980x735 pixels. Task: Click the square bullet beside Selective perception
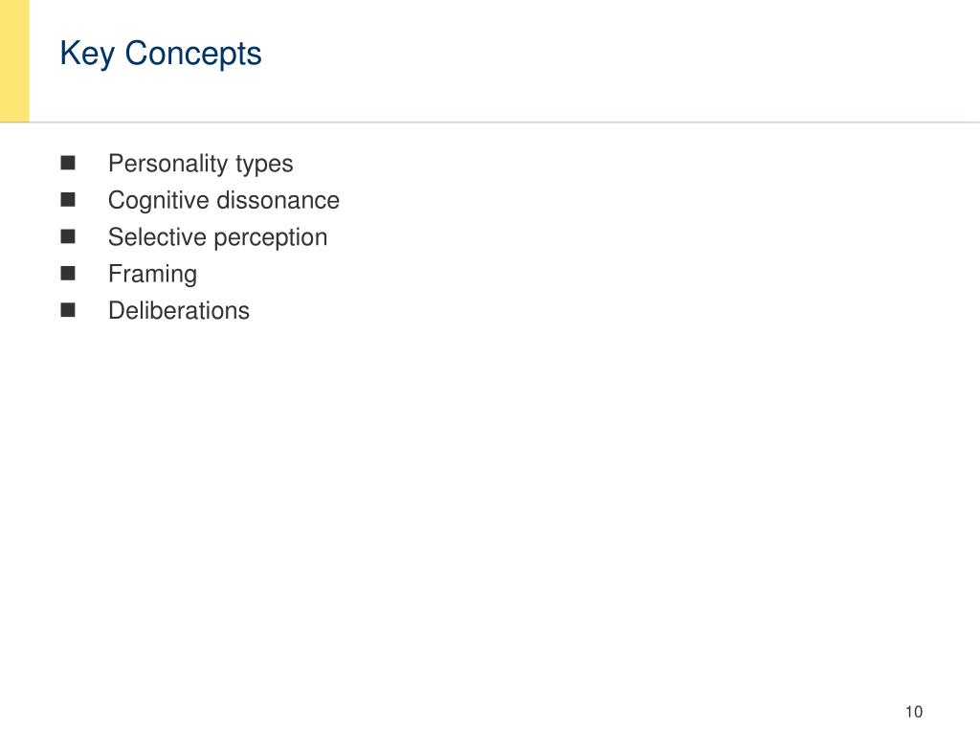[68, 237]
